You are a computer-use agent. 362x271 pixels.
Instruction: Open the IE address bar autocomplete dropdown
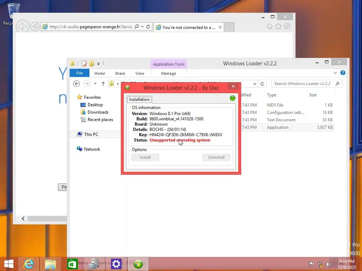142,27
